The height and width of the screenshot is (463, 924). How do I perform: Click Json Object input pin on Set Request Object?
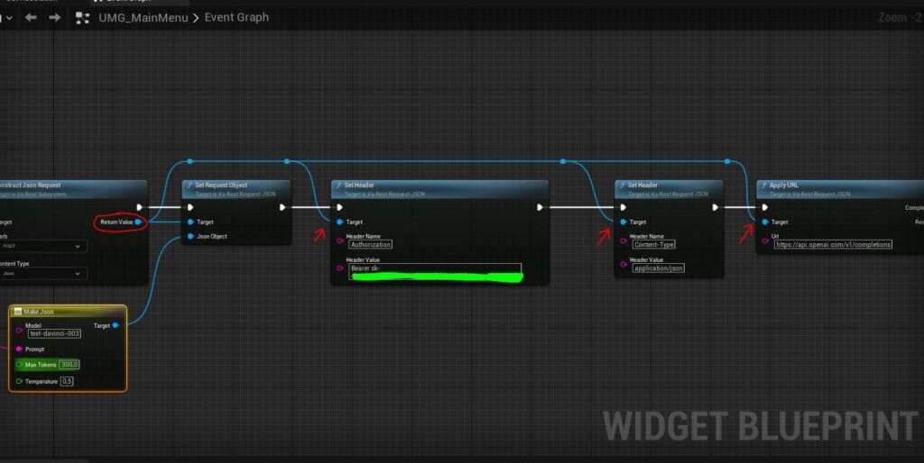click(x=190, y=236)
